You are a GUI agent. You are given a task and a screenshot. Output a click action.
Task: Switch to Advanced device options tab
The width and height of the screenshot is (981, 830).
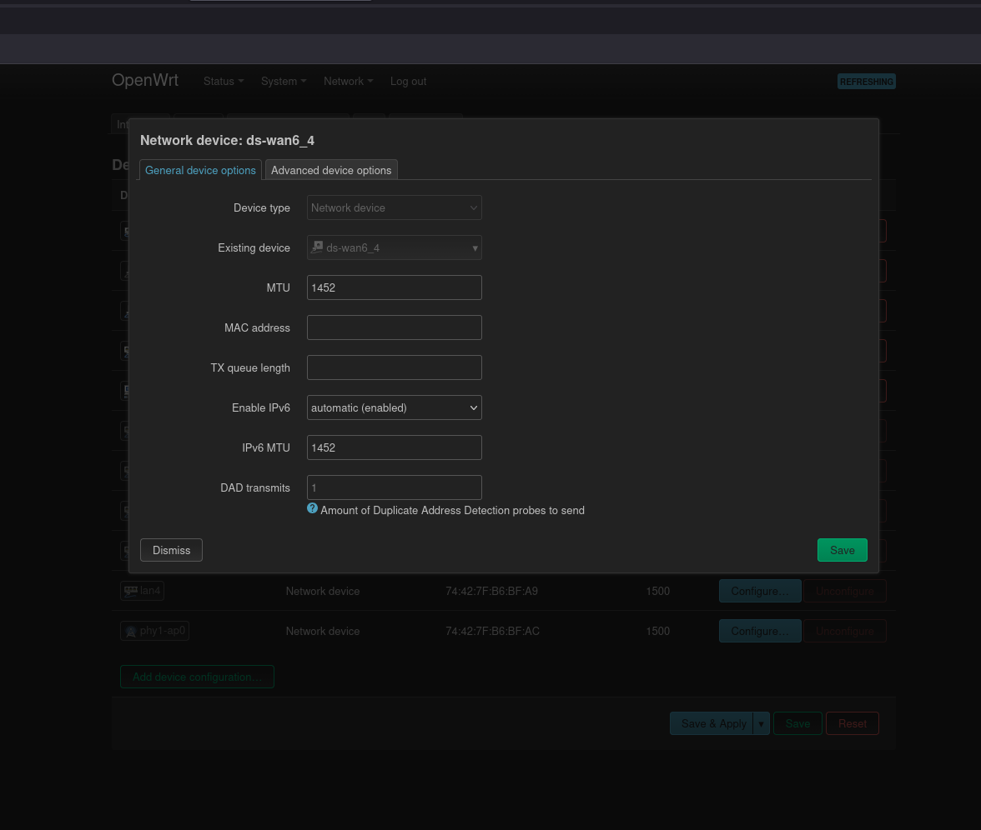coord(331,170)
